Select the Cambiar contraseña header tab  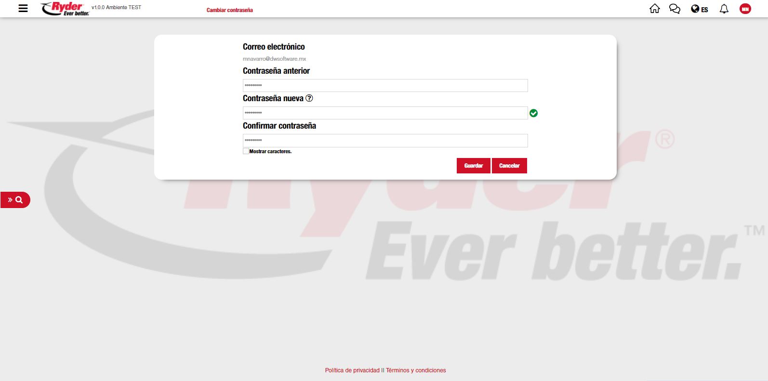229,10
